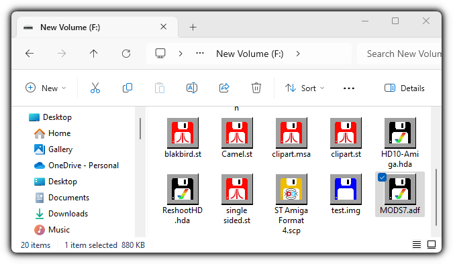Viewport: 453px width, 264px height.
Task: Click New Volume (F:) in address bar
Action: point(250,54)
